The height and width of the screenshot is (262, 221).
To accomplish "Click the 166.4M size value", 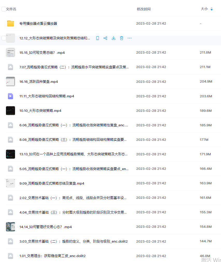I will [206, 169].
